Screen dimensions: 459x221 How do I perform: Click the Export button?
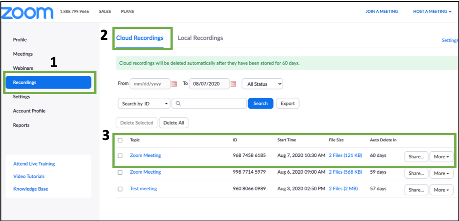288,103
